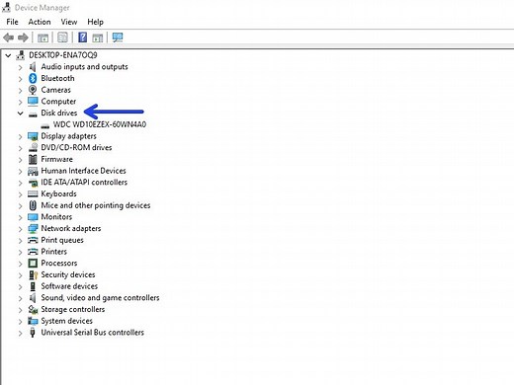This screenshot has height=385, width=514.
Task: Select the Printers icon
Action: coord(33,252)
